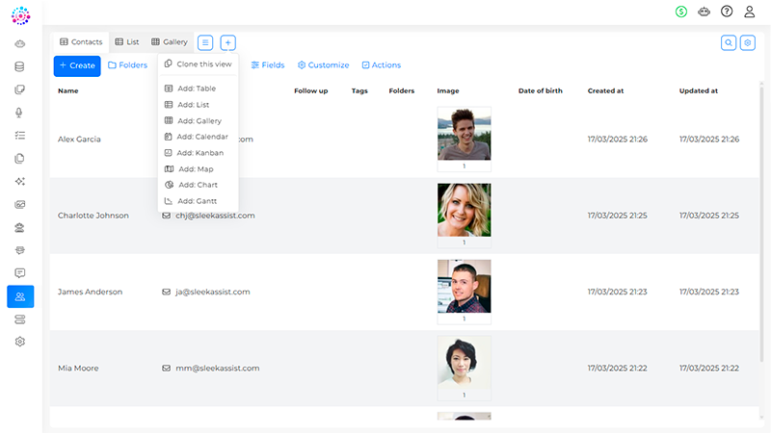Open the image gallery icon in sidebar
Viewport: 771px width, 433px height.
(x=19, y=204)
